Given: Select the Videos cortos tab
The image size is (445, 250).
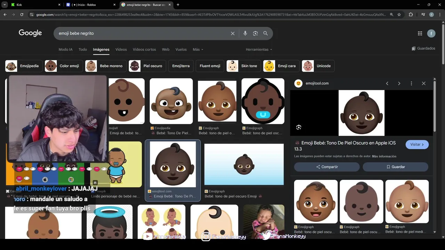Looking at the screenshot, I should point(144,49).
